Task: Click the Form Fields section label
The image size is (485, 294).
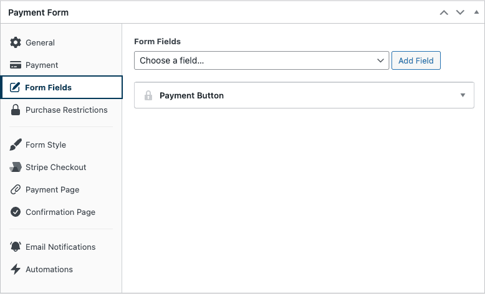Action: [158, 42]
